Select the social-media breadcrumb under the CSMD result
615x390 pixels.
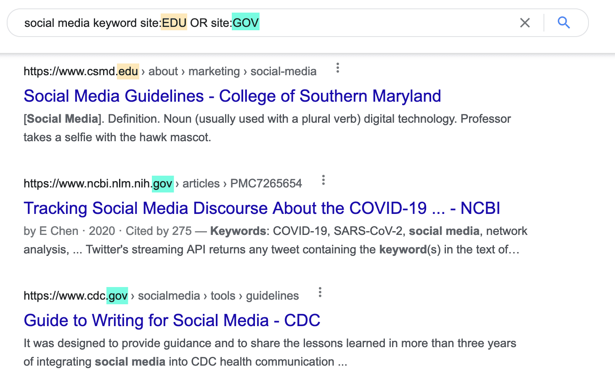coord(284,71)
